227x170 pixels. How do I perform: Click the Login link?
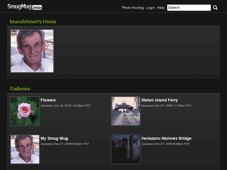pyautogui.click(x=150, y=7)
